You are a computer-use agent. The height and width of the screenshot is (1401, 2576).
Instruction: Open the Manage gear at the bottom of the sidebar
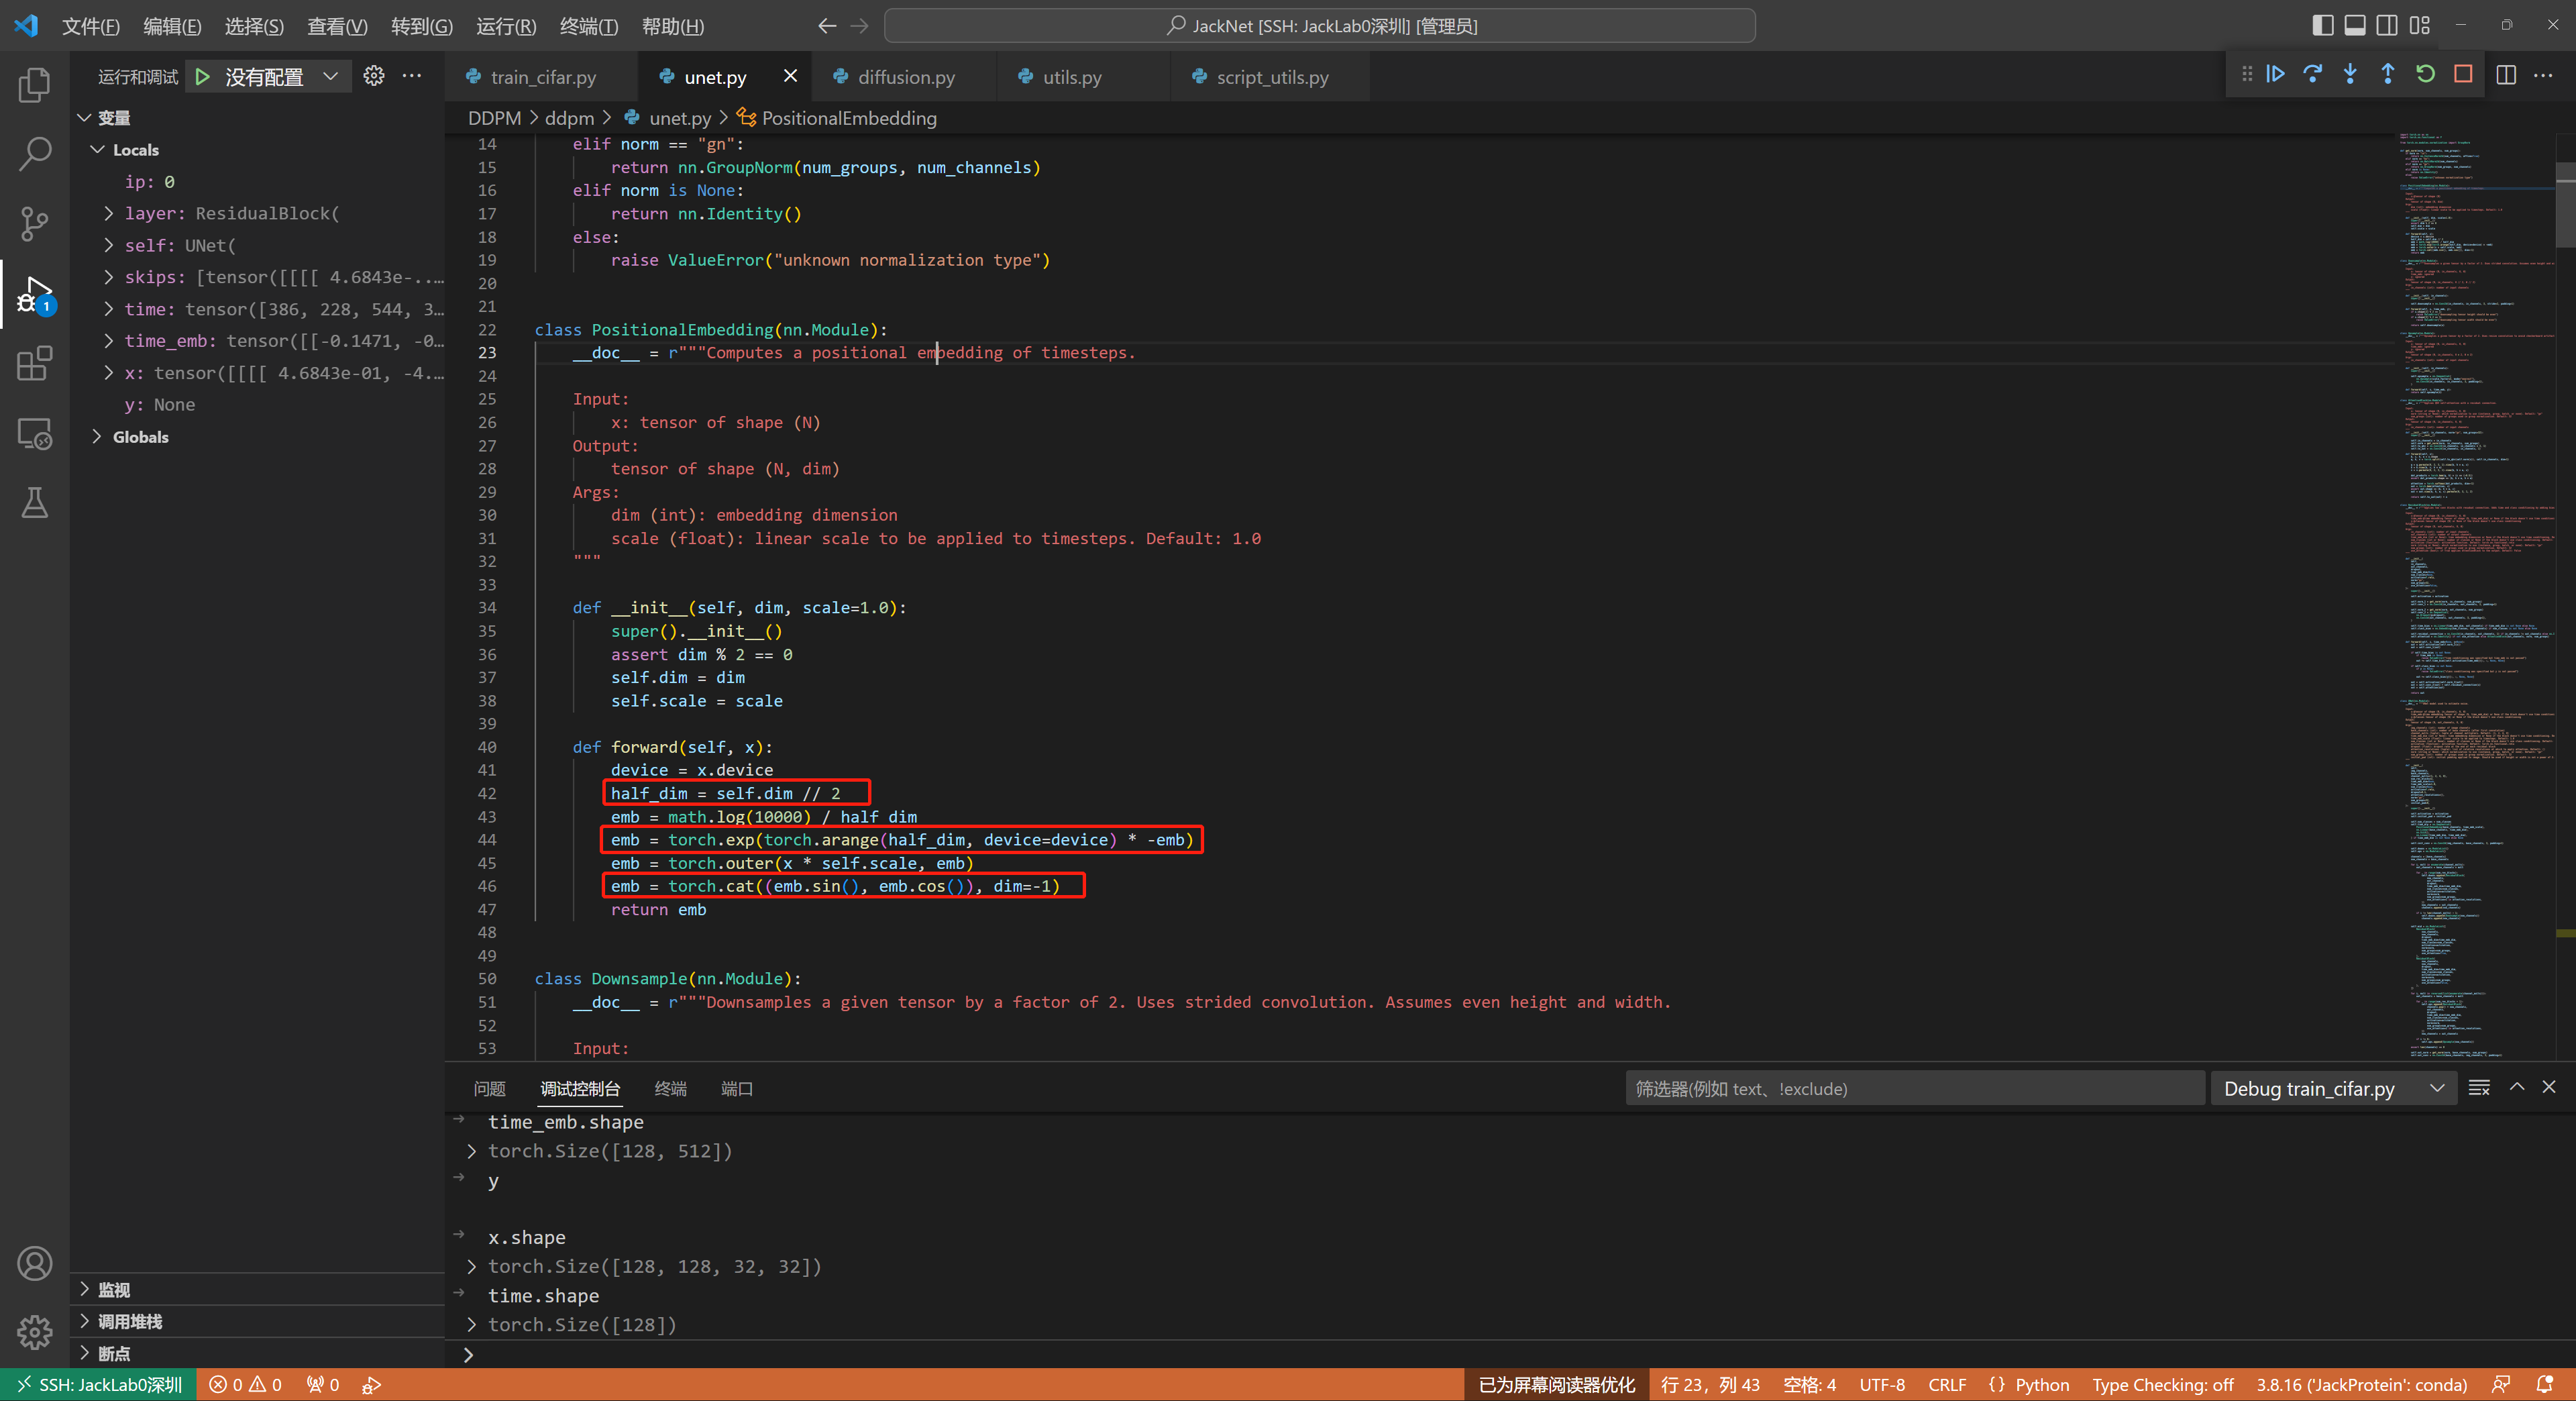pyautogui.click(x=34, y=1332)
